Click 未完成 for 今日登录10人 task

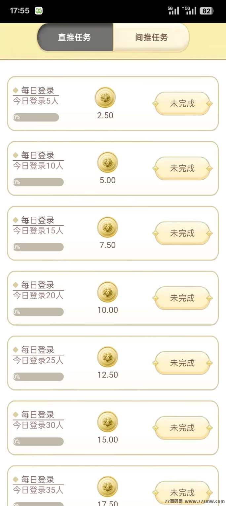click(x=182, y=168)
